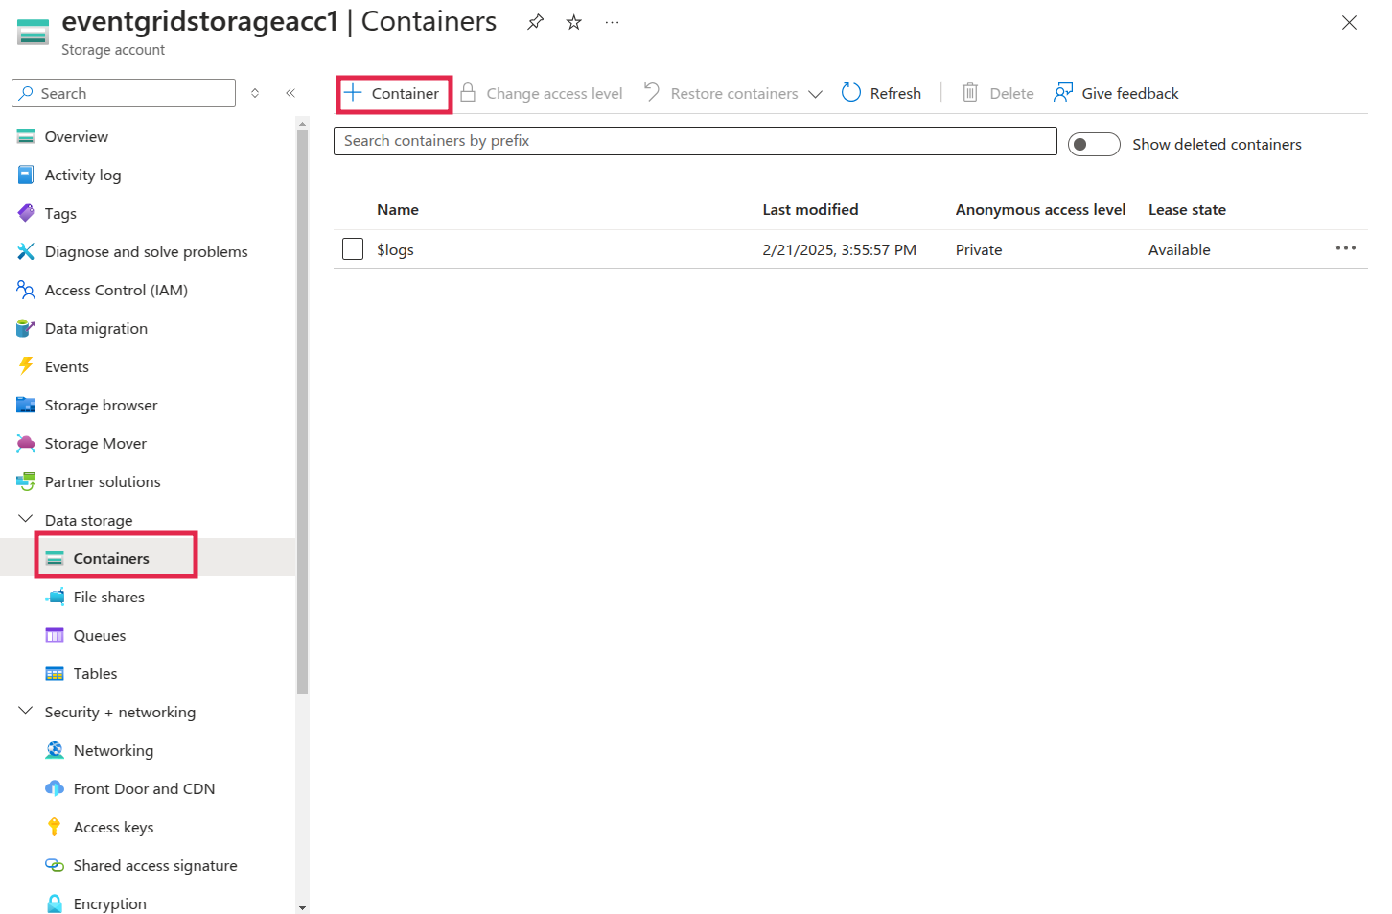Viewport: 1392px width, 914px height.
Task: Open the header ellipsis more options
Action: pyautogui.click(x=612, y=22)
